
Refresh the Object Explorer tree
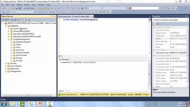26,20
